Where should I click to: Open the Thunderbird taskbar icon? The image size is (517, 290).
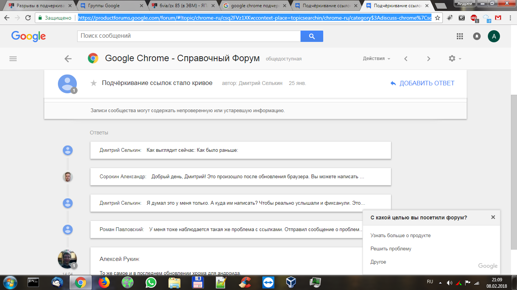click(x=58, y=282)
